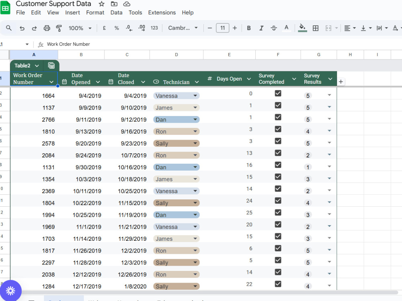Viewport: 402px width, 301px height.
Task: Click the font size input field
Action: (x=222, y=28)
